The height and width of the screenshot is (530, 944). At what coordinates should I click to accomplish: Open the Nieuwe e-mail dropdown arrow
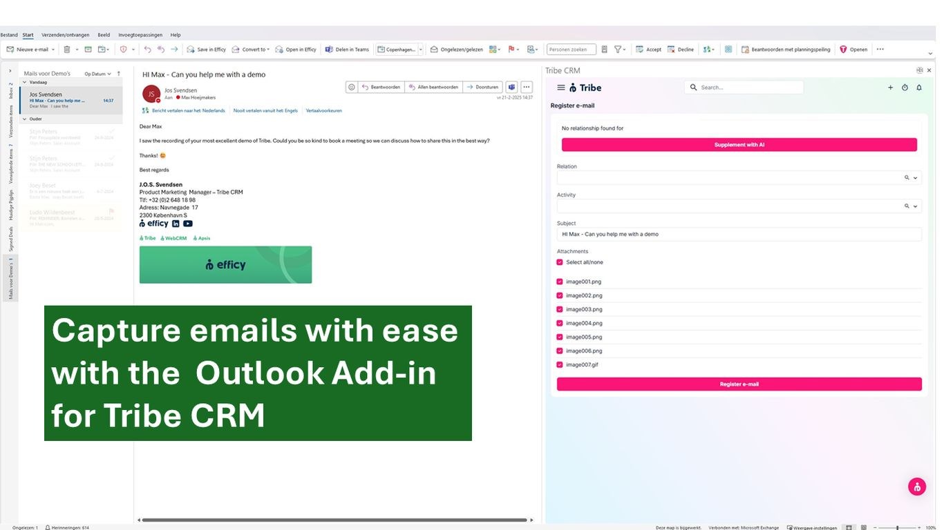(x=55, y=50)
